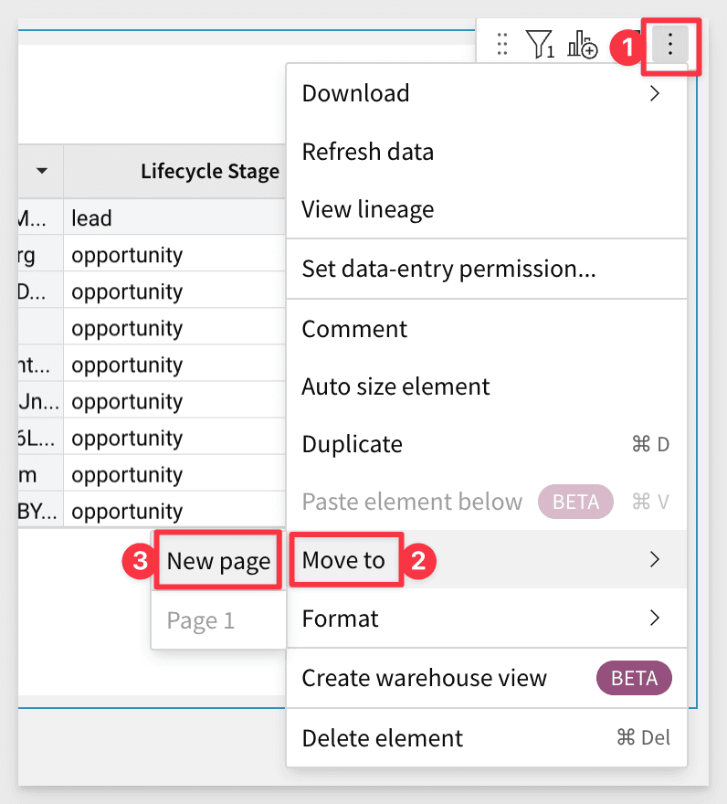Open the three-dot element menu

click(x=670, y=44)
